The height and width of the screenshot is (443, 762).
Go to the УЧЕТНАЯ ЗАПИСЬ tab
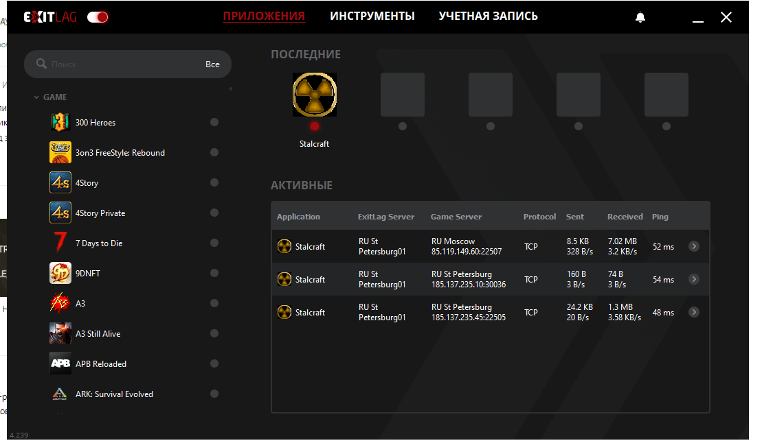coord(489,16)
